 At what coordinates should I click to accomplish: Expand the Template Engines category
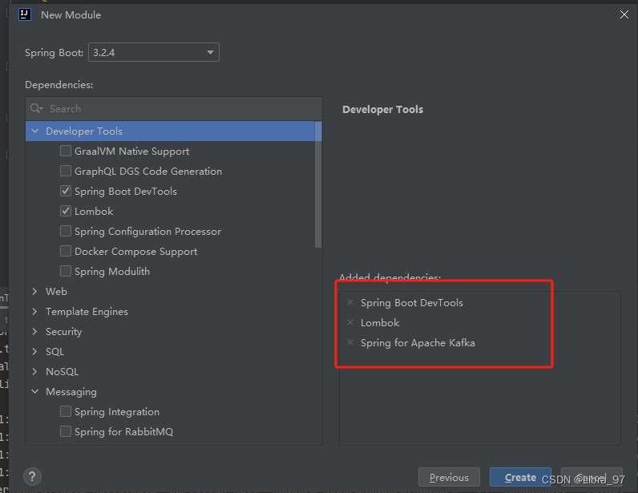[x=35, y=312]
